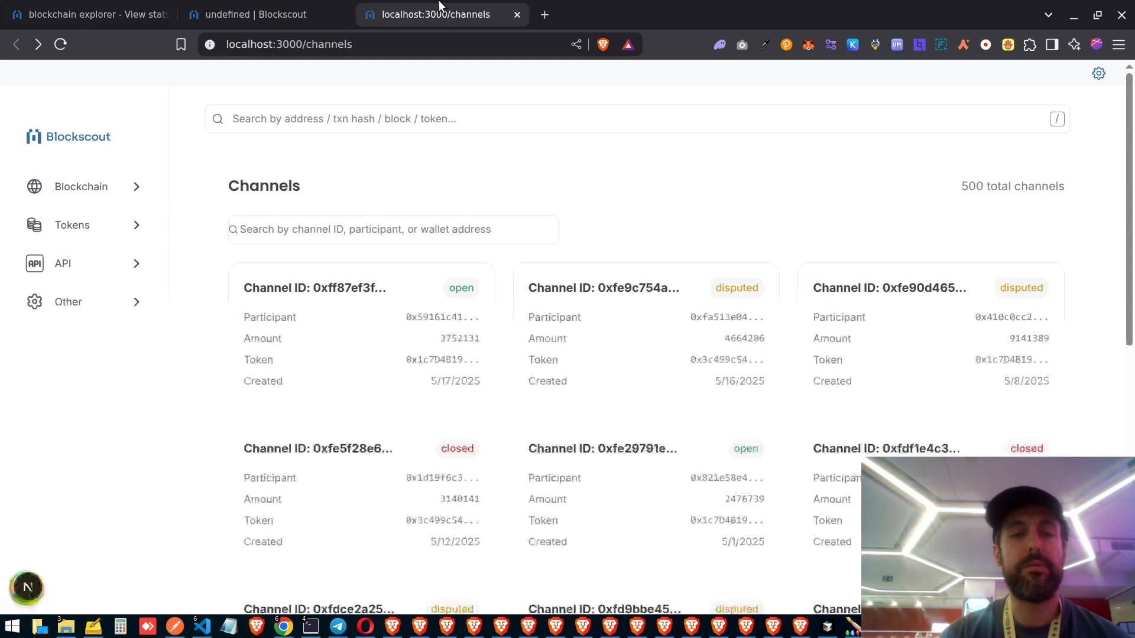Image resolution: width=1135 pixels, height=638 pixels.
Task: Open VS Code from the taskbar
Action: coord(202,626)
